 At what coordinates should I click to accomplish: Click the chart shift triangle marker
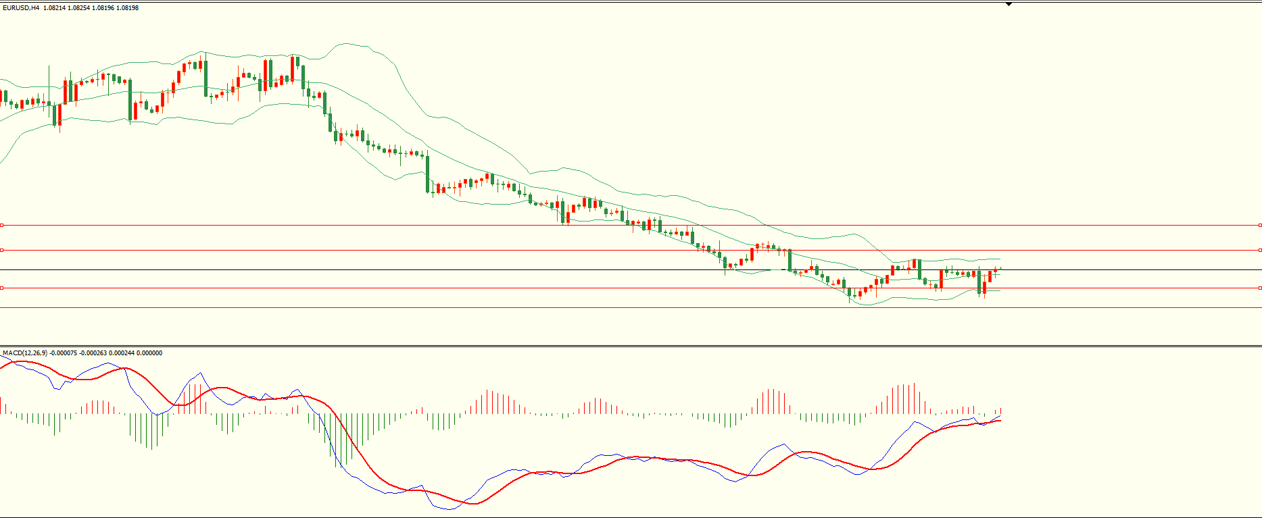(x=1009, y=4)
